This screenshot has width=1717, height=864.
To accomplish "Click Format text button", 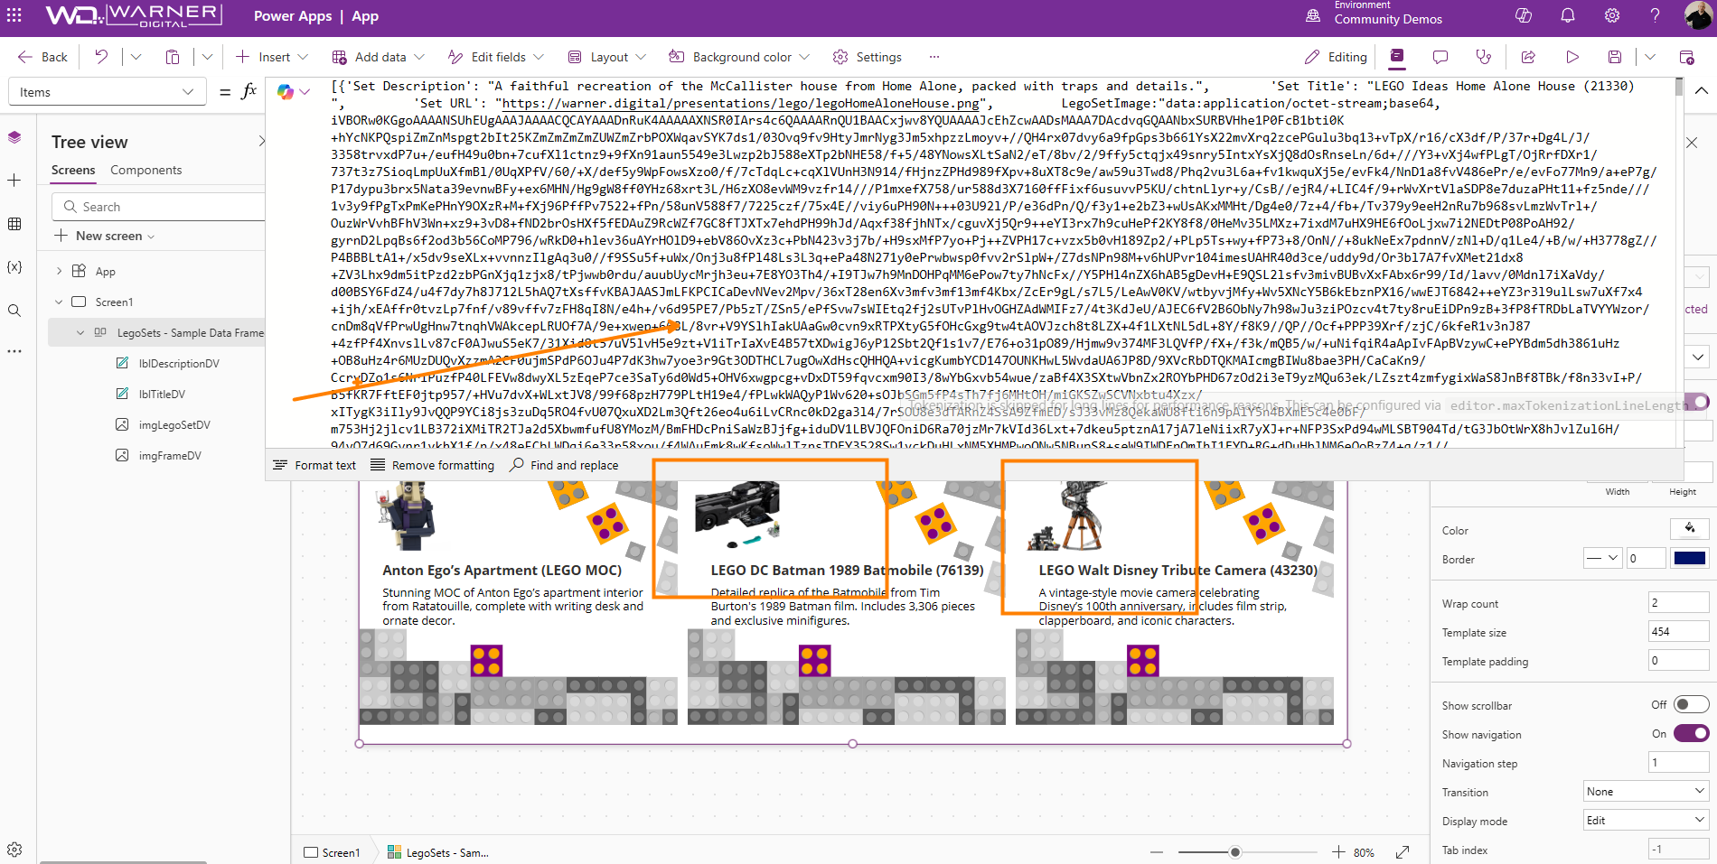I will pyautogui.click(x=314, y=465).
